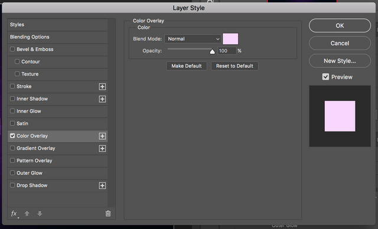This screenshot has height=229, width=378.
Task: Add another Color Overlay with its plus icon
Action: [102, 136]
